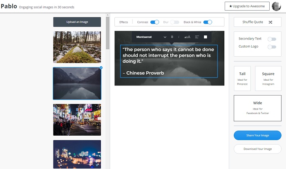This screenshot has width=286, height=169.
Task: Click the text alignment icon
Action: 197,37
